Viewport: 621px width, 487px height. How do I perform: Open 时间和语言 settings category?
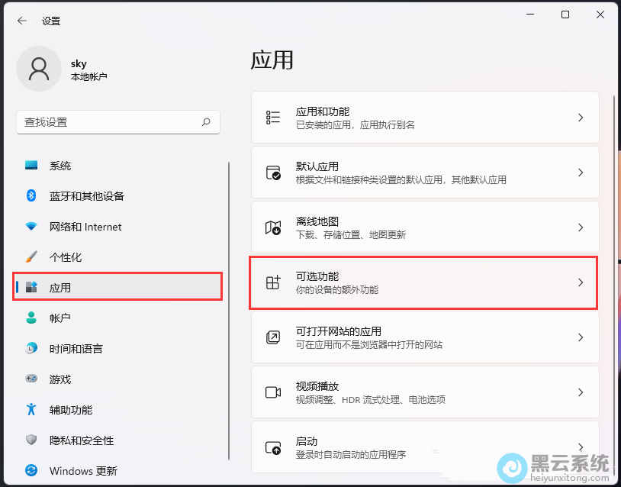click(76, 349)
